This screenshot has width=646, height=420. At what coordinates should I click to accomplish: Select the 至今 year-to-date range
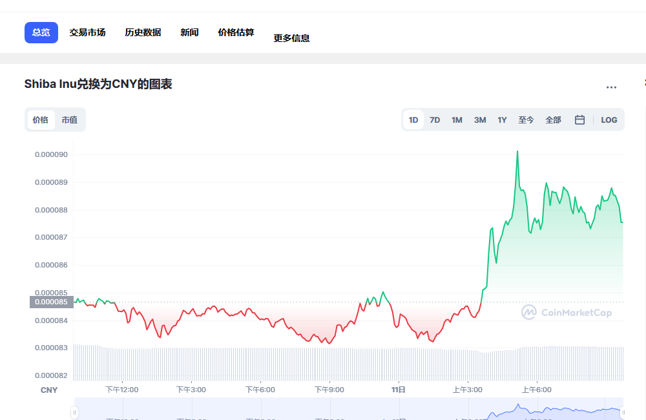click(x=526, y=120)
